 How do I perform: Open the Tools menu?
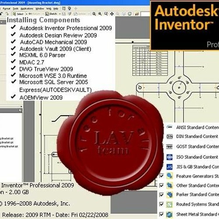point(15,9)
